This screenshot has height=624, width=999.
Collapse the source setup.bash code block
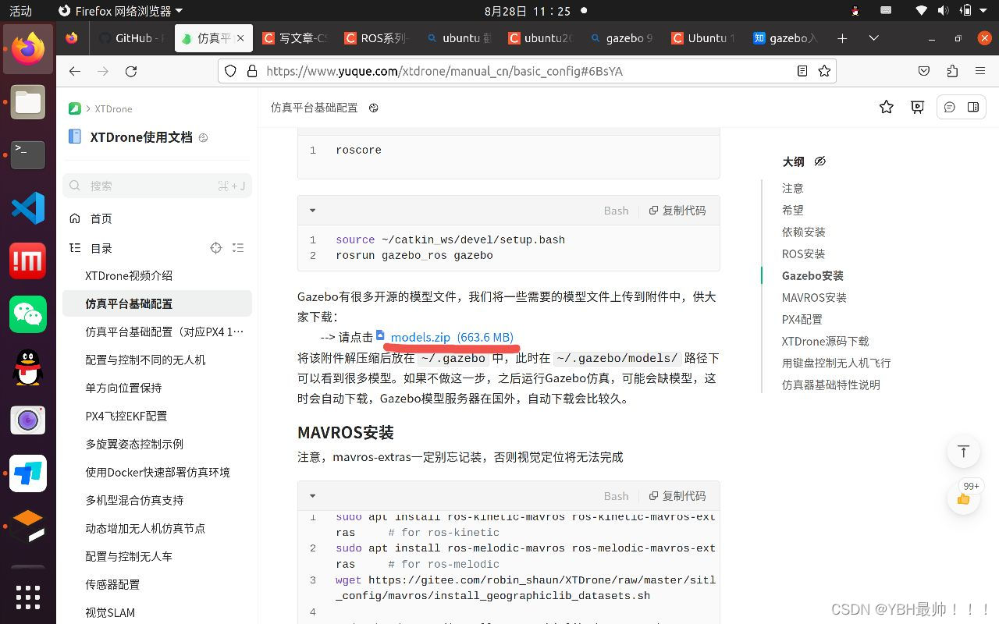pos(313,211)
